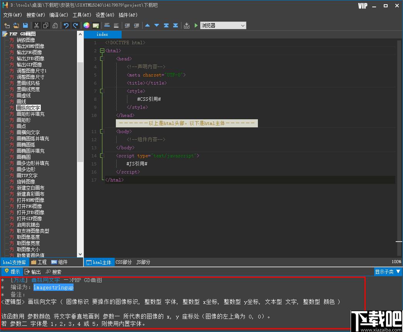Collapse the head tag fold marker
The height and width of the screenshot is (332, 403).
pyautogui.click(x=102, y=59)
